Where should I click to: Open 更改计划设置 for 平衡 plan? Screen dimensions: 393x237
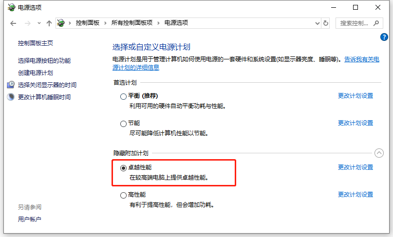click(x=356, y=96)
